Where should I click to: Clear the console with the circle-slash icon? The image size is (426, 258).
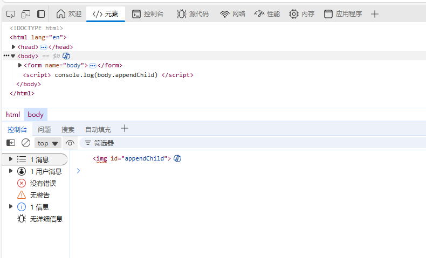[x=26, y=143]
